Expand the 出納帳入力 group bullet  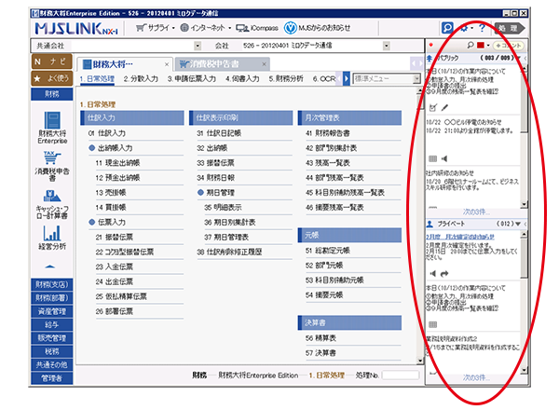point(91,148)
